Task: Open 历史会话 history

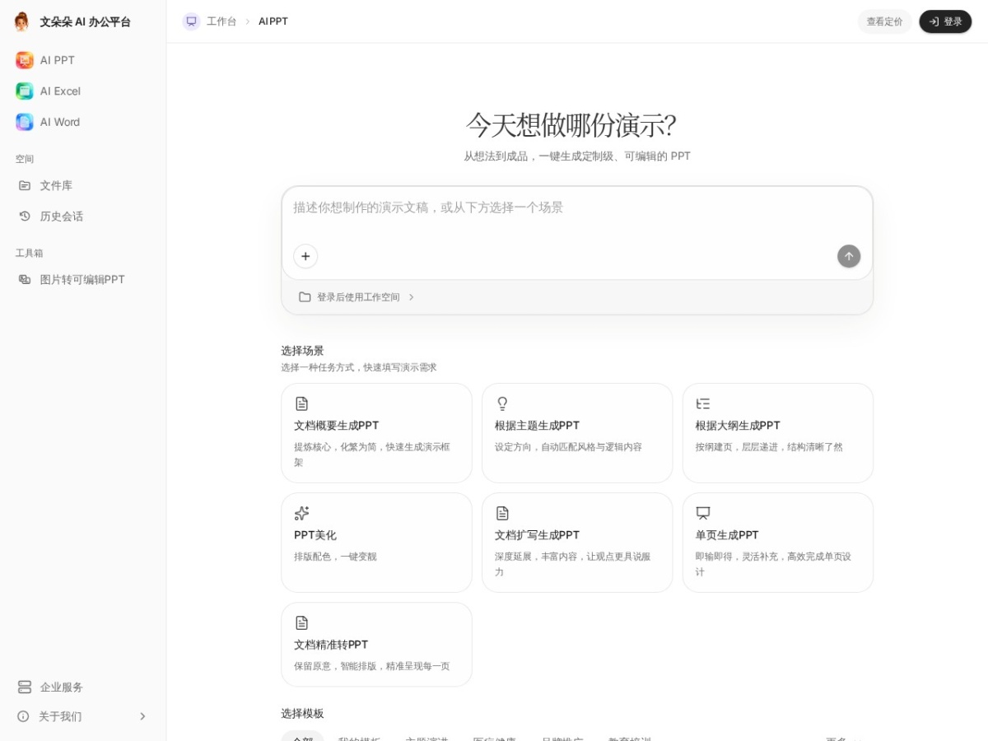Action: (x=82, y=216)
